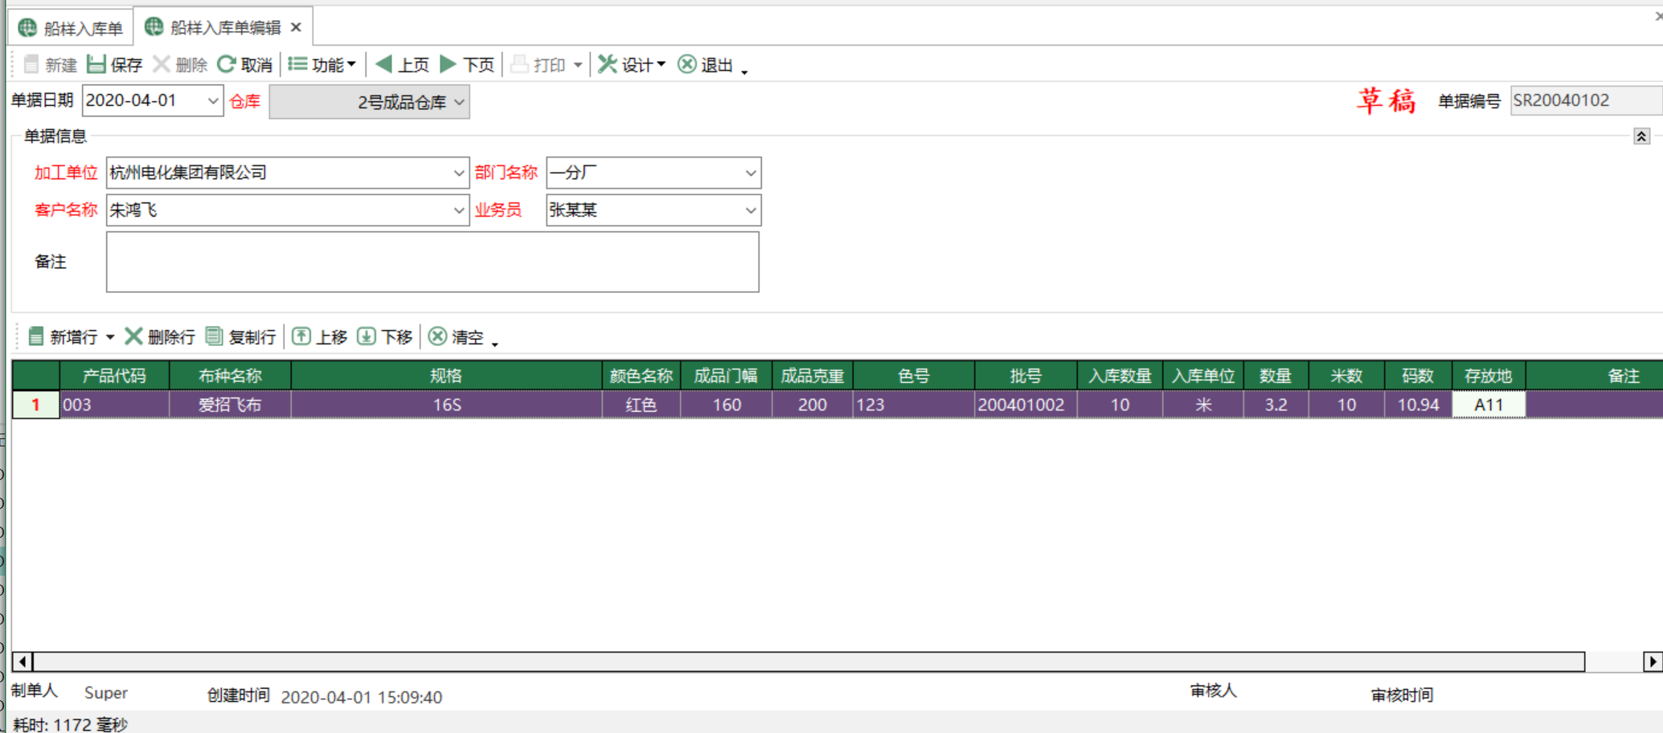Clear all rows using 清空
The height and width of the screenshot is (733, 1663).
(x=456, y=336)
